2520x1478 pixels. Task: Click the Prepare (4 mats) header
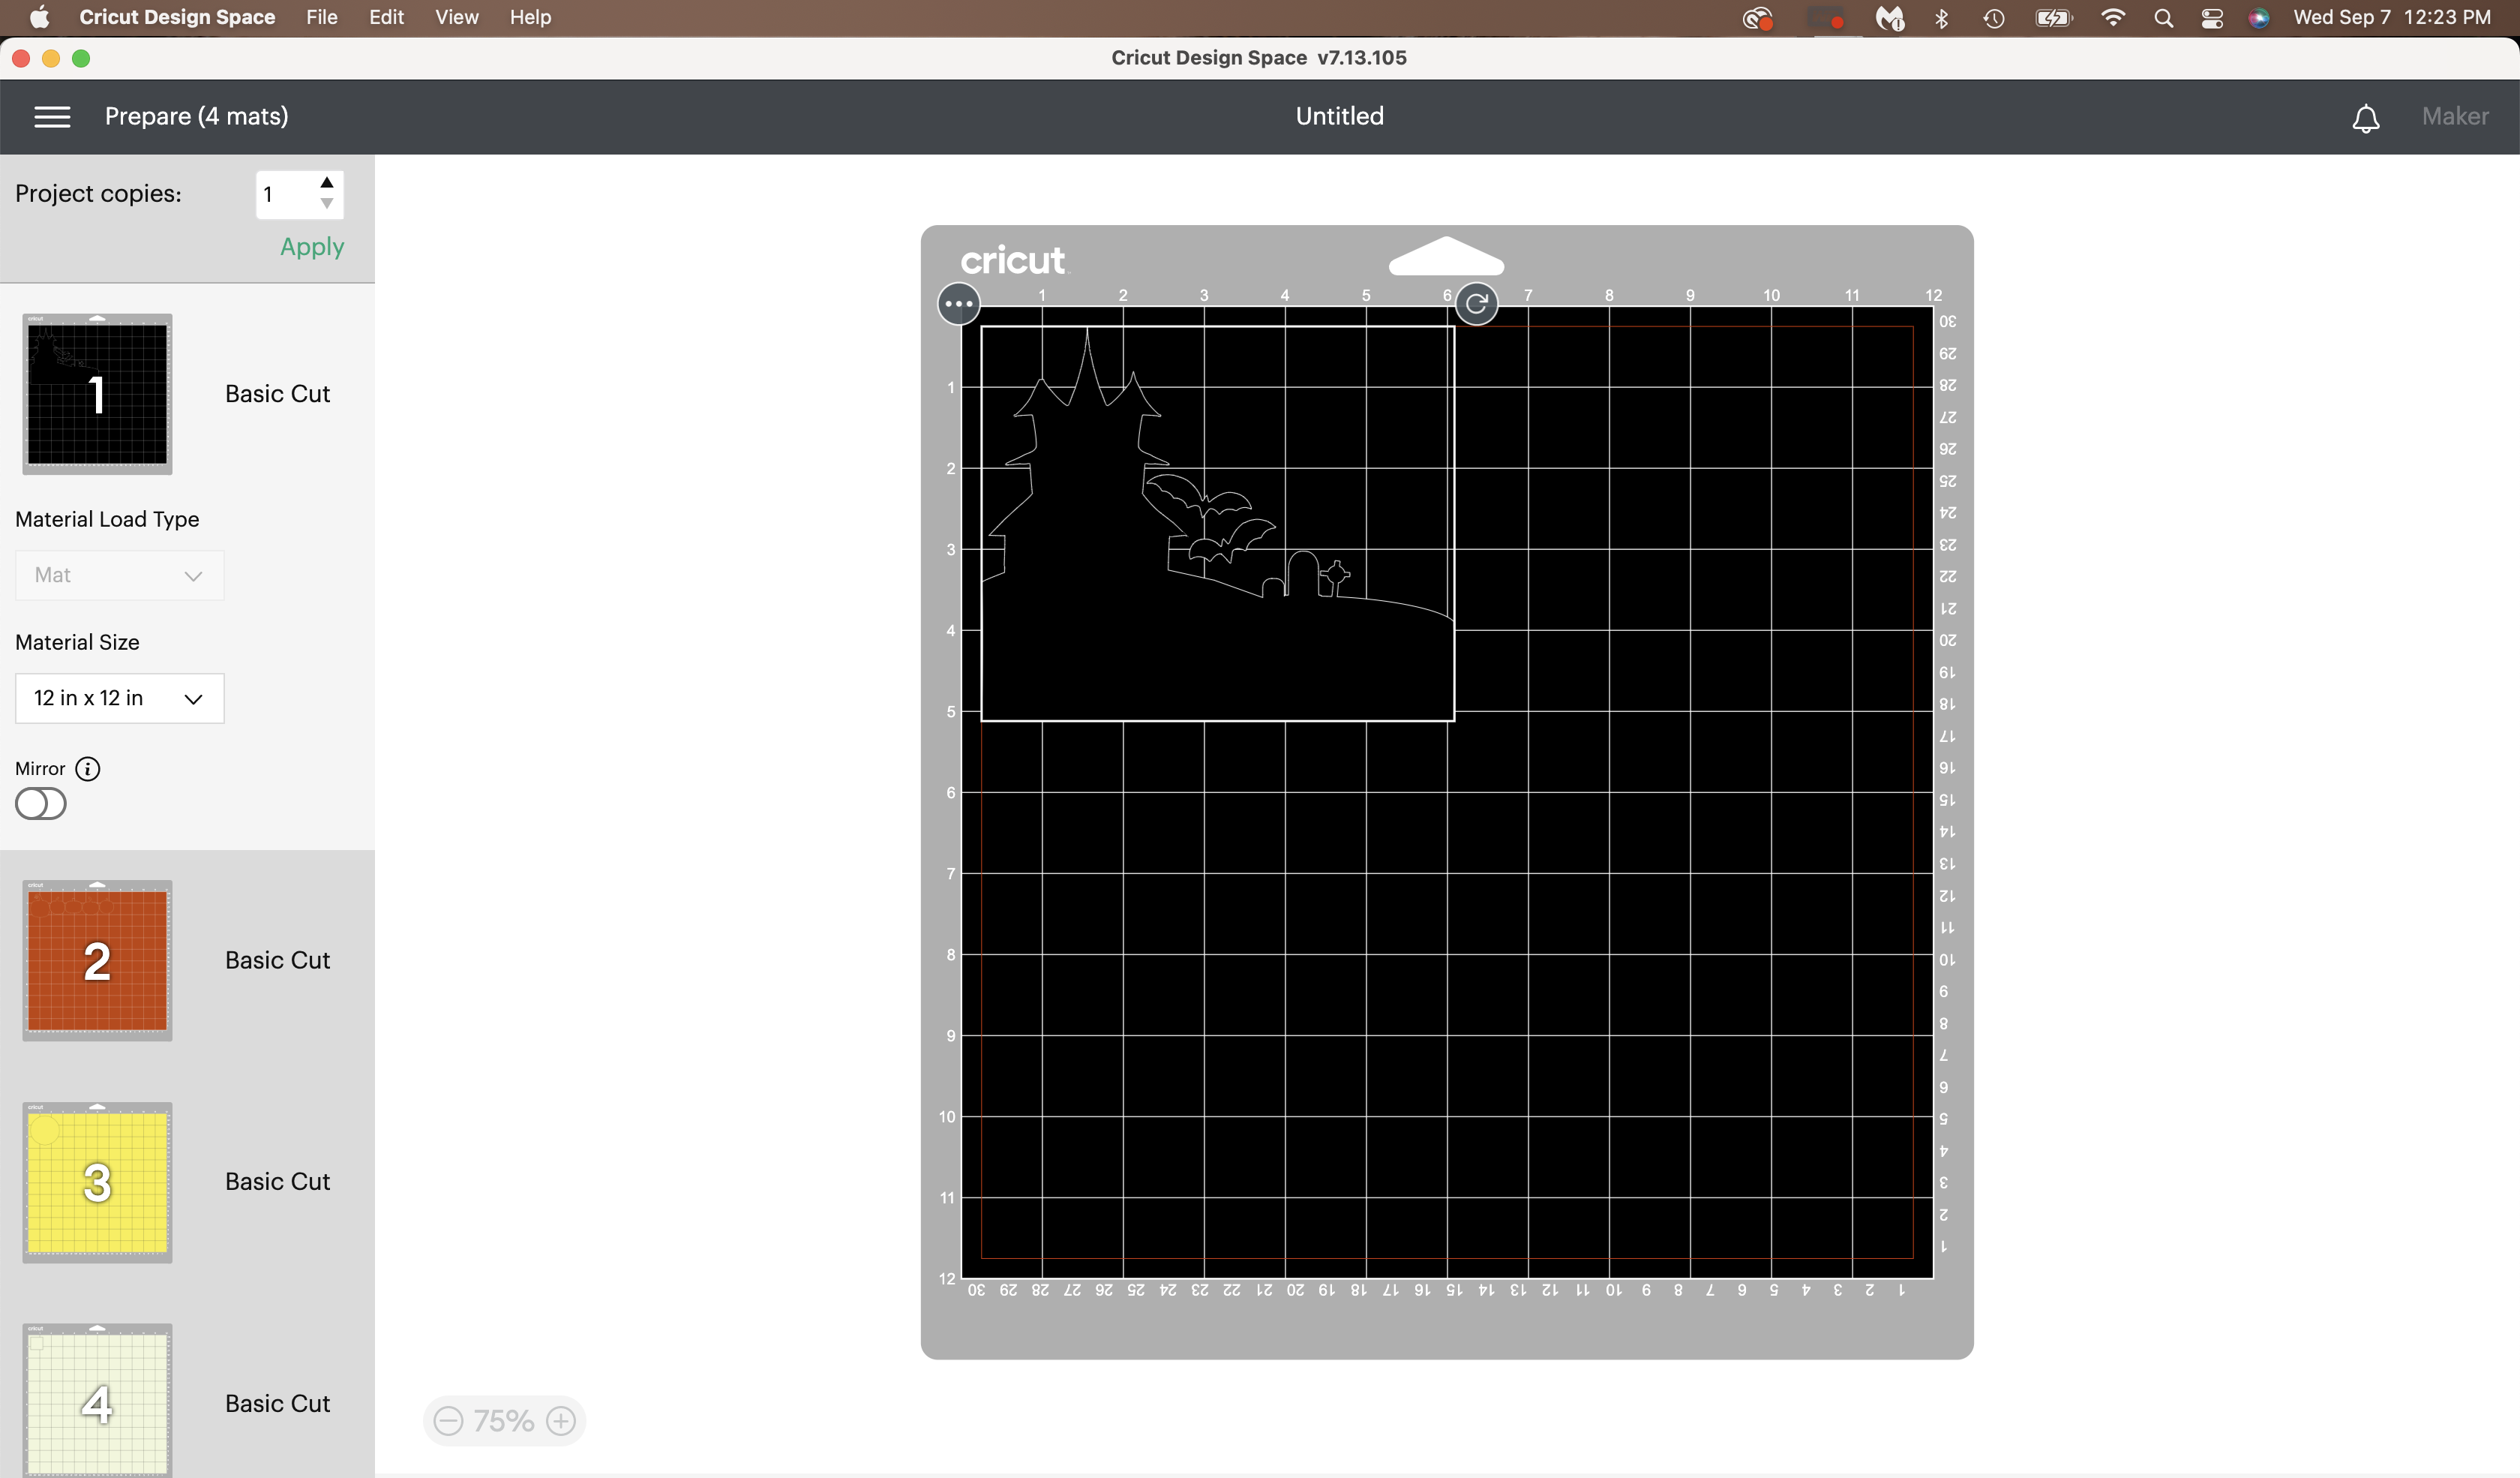point(196,116)
